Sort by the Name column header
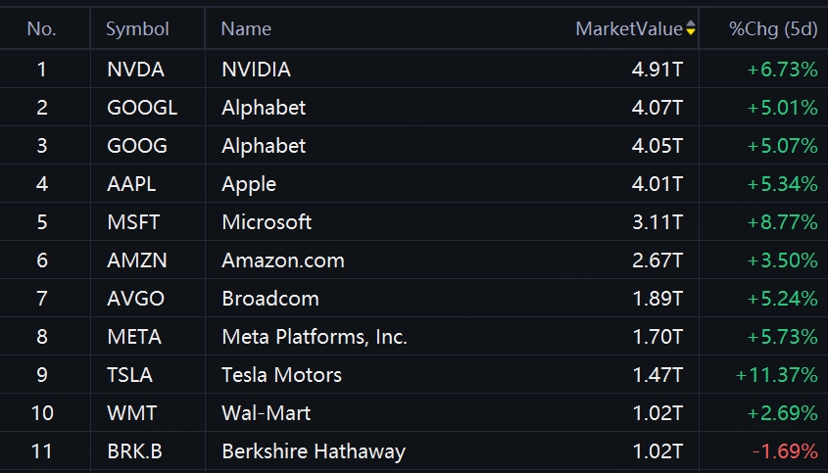The image size is (828, 473). click(246, 28)
